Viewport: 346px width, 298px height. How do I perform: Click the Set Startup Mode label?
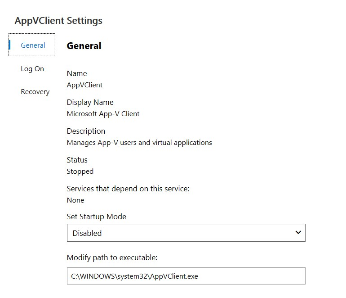[x=97, y=217]
